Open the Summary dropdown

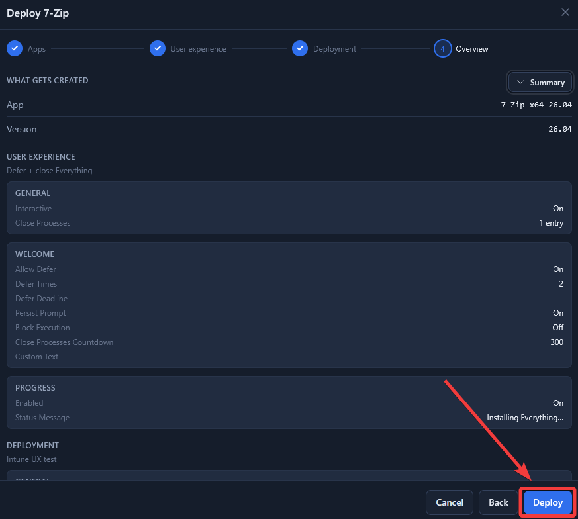click(x=540, y=82)
